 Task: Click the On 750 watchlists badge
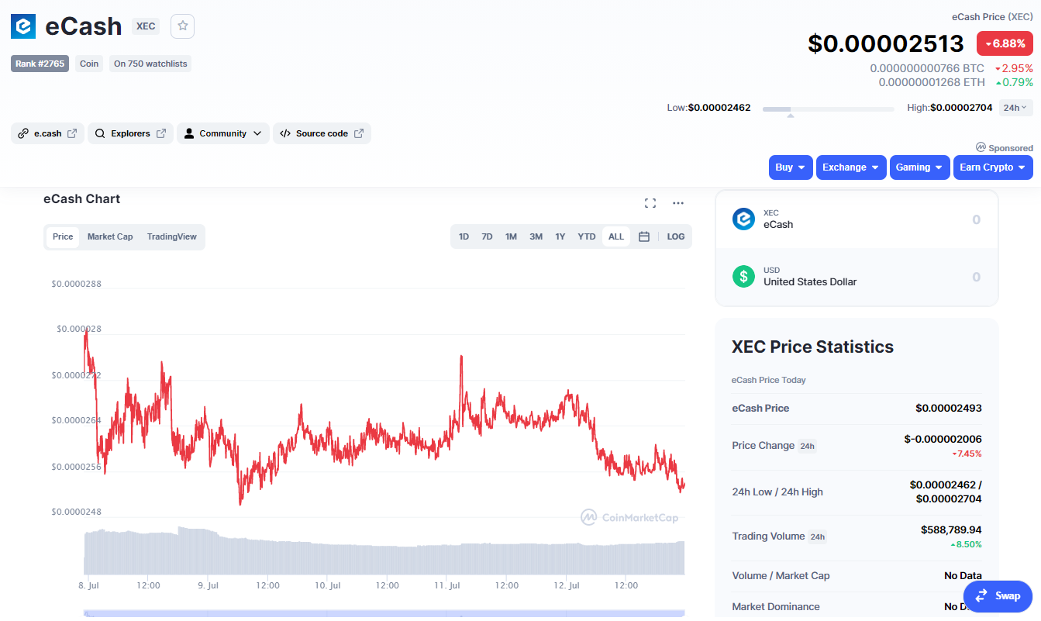coord(150,64)
